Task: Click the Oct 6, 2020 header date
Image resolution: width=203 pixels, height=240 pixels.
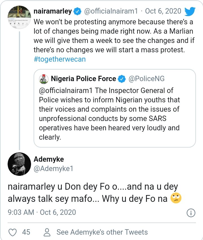Action: pos(163,12)
